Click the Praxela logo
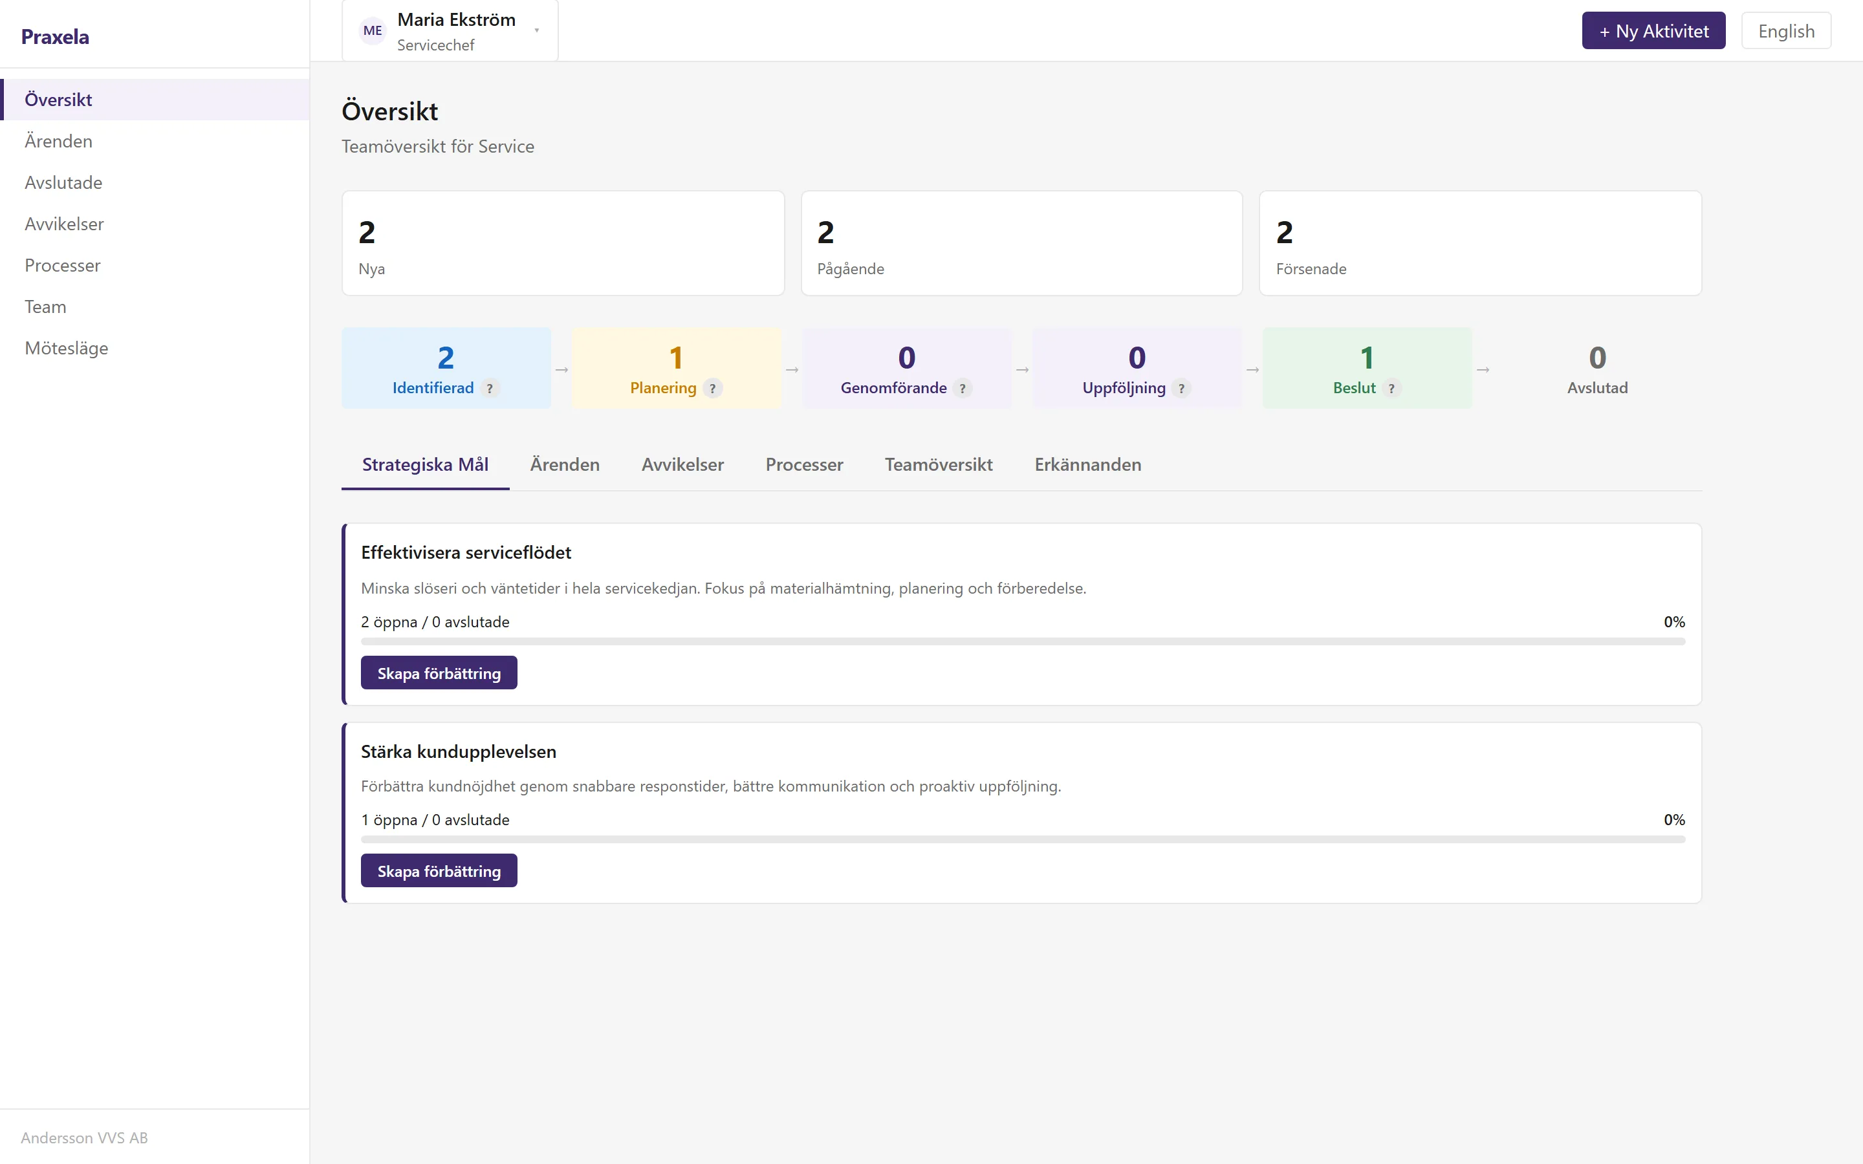This screenshot has height=1164, width=1863. point(54,36)
